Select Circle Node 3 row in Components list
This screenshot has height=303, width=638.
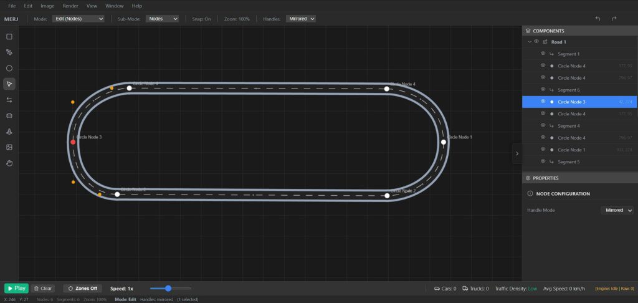click(x=579, y=102)
